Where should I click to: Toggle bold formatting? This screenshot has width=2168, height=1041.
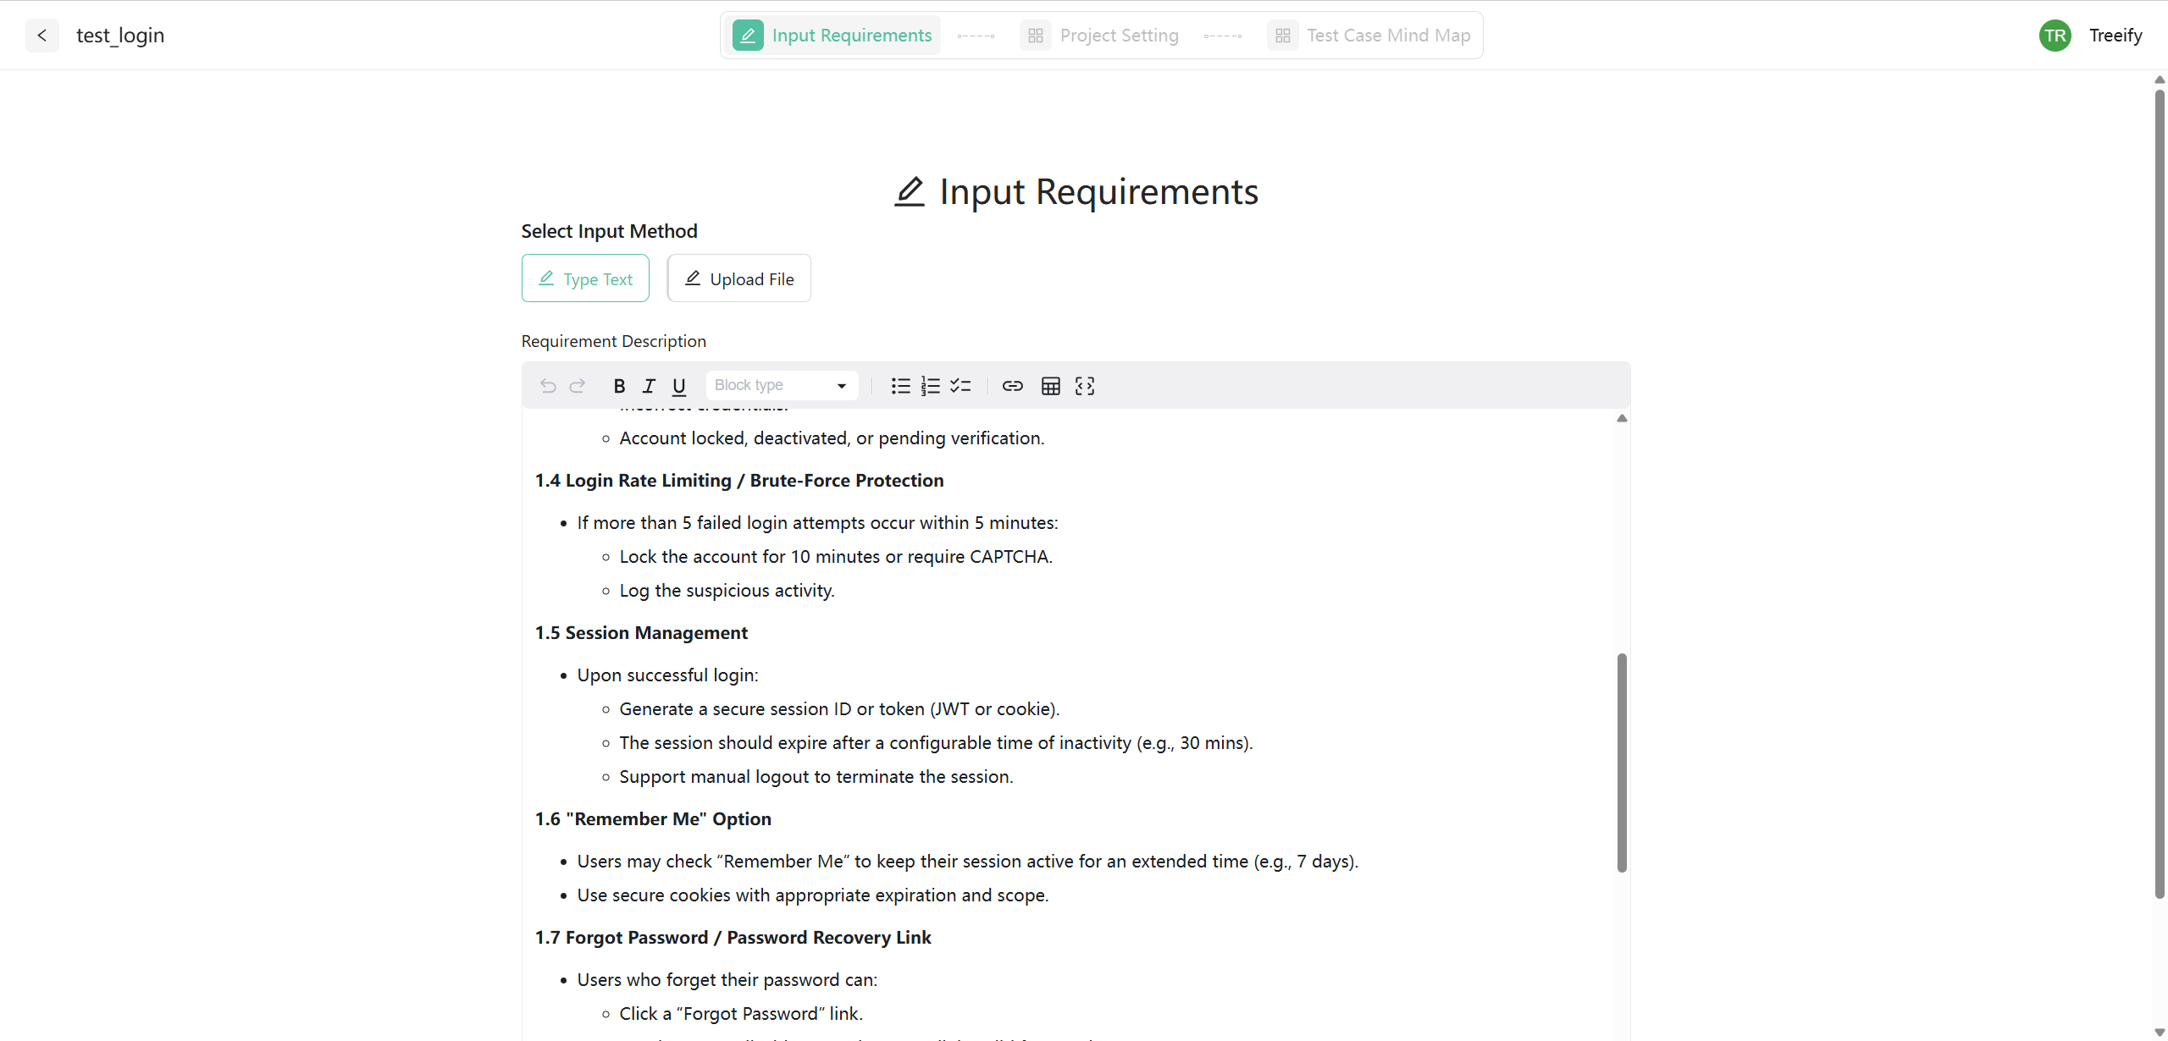pyautogui.click(x=619, y=386)
